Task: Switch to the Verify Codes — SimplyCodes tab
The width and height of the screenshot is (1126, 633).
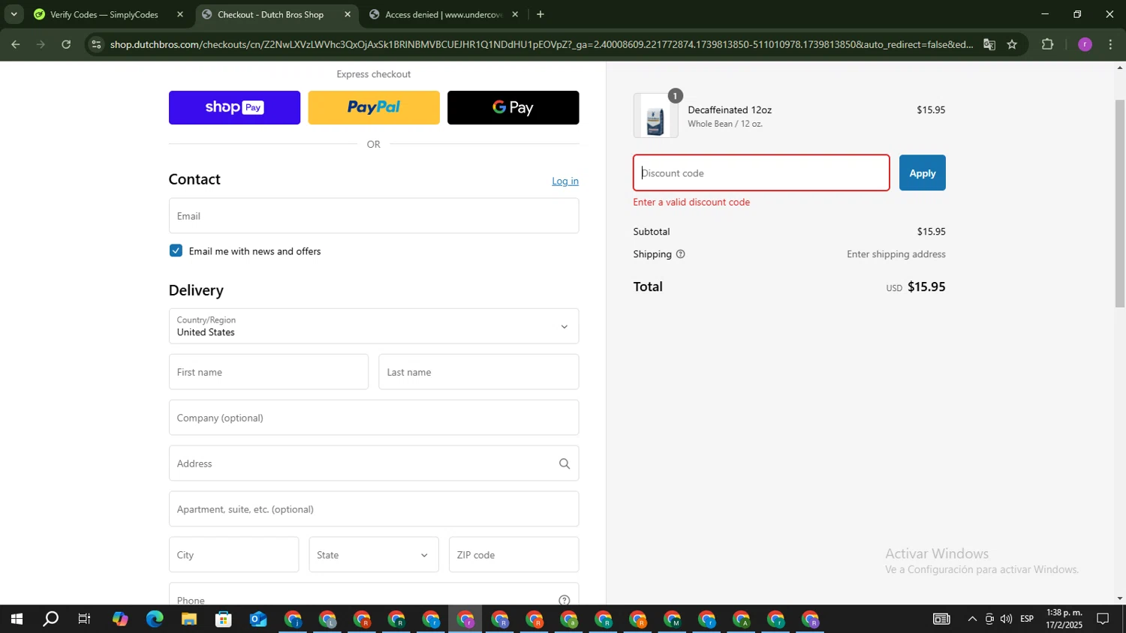Action: pos(104,14)
